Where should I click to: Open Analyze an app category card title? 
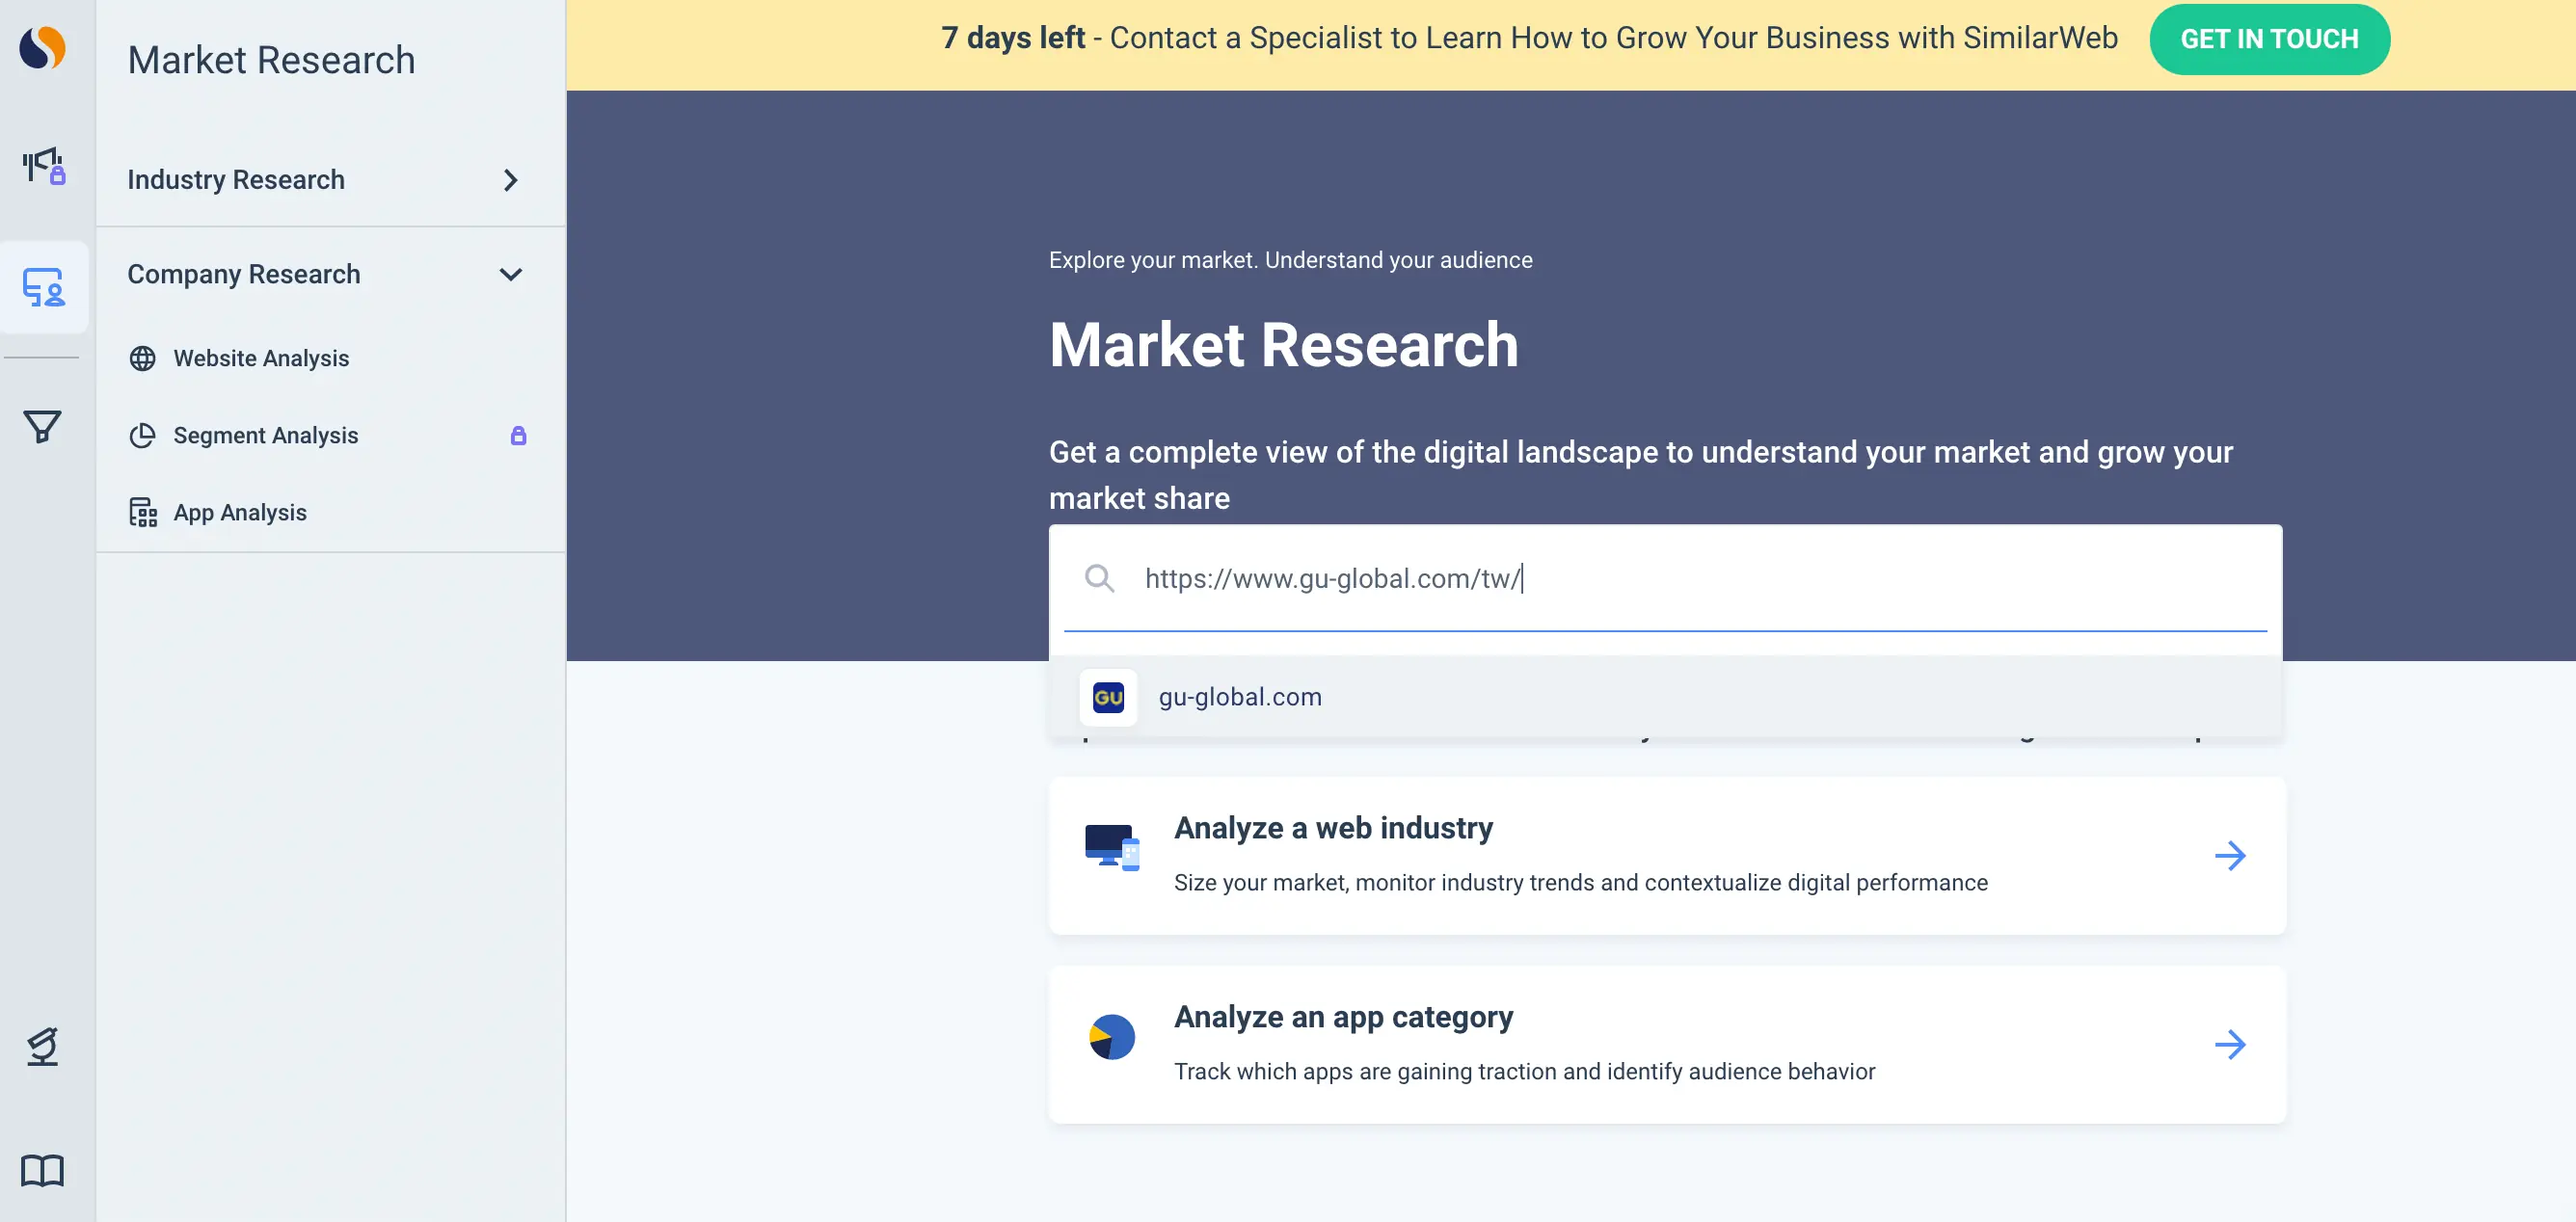1343,1017
